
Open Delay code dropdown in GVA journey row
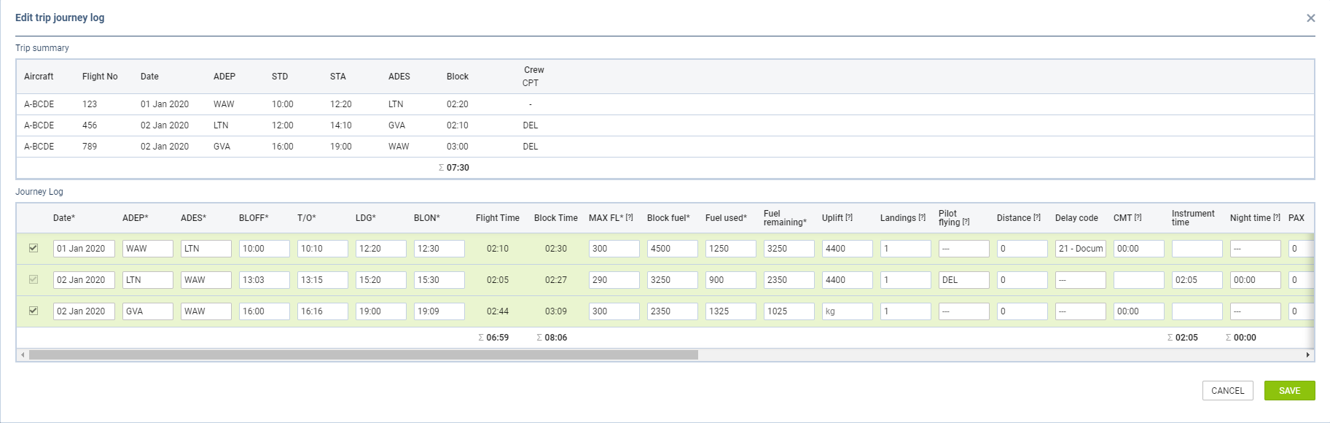point(1080,311)
